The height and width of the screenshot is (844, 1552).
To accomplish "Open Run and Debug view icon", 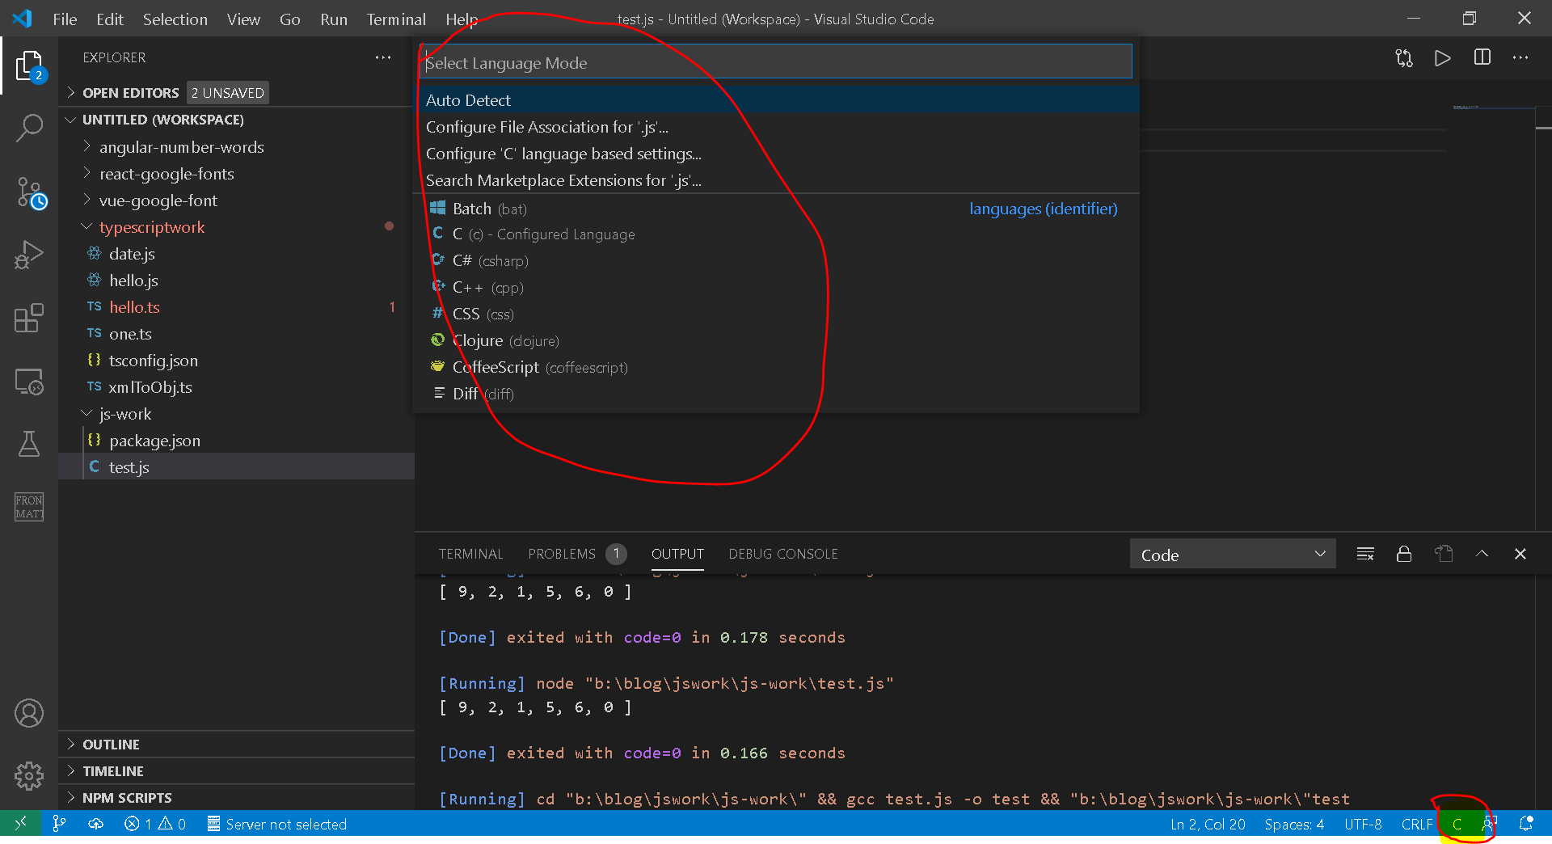I will [29, 255].
